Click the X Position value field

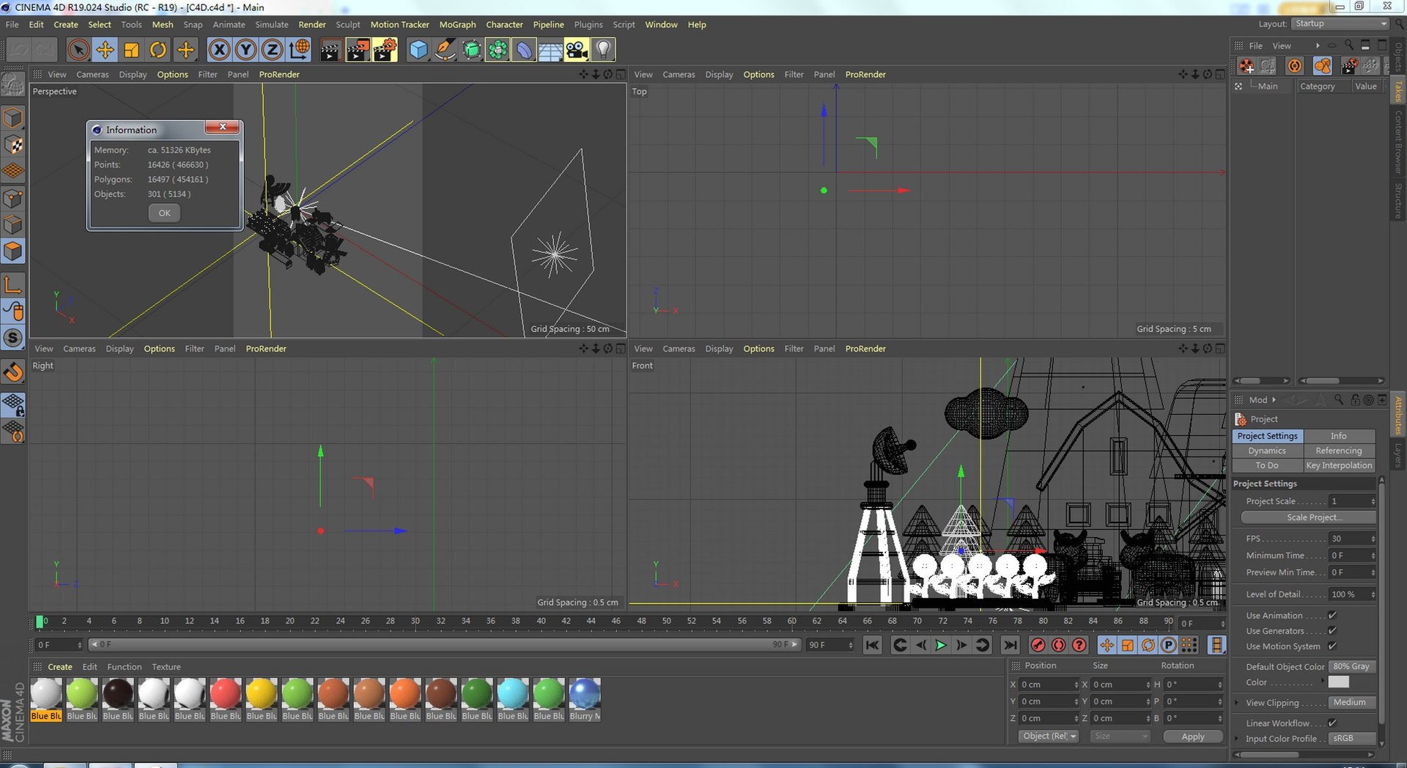[1046, 684]
